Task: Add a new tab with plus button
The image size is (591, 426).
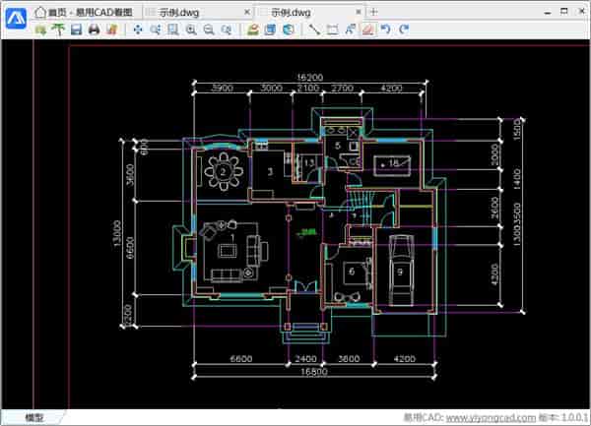Action: (x=373, y=11)
